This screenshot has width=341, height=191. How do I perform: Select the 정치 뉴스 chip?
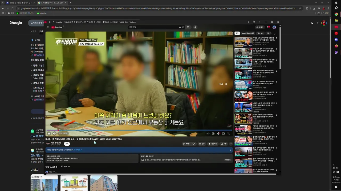tap(260, 33)
